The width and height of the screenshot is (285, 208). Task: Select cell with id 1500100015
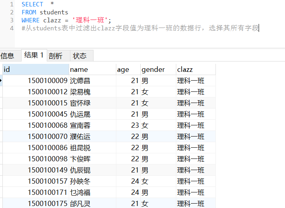(36, 103)
